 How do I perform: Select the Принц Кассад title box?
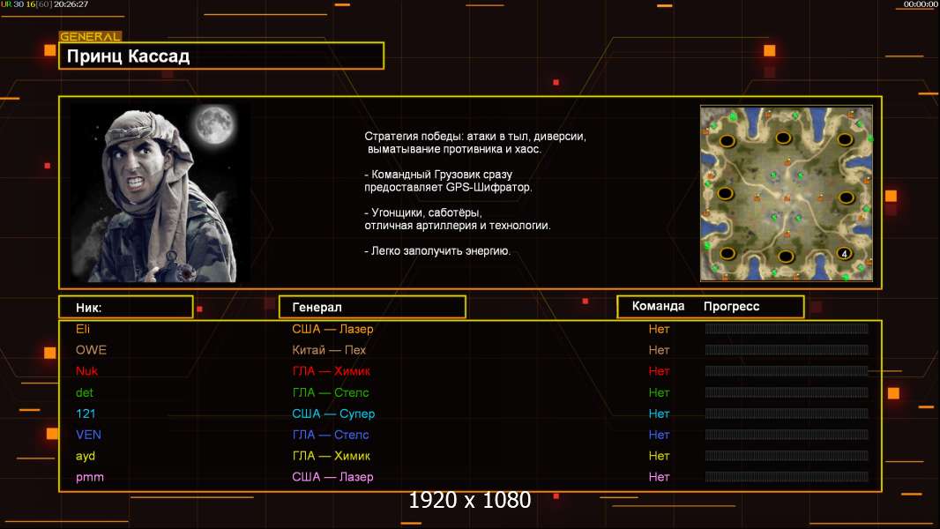(x=221, y=56)
